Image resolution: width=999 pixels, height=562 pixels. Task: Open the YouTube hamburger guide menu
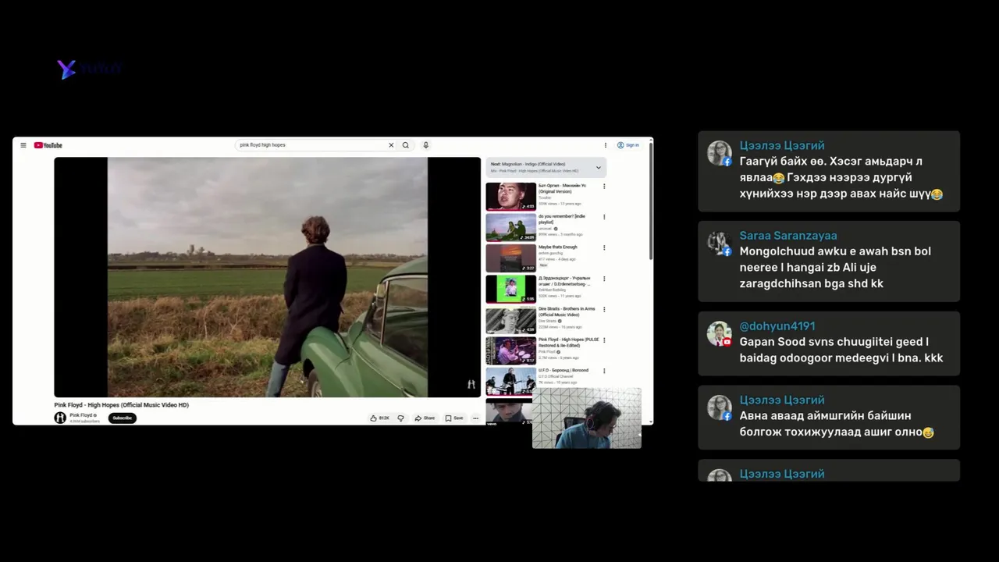(x=23, y=145)
